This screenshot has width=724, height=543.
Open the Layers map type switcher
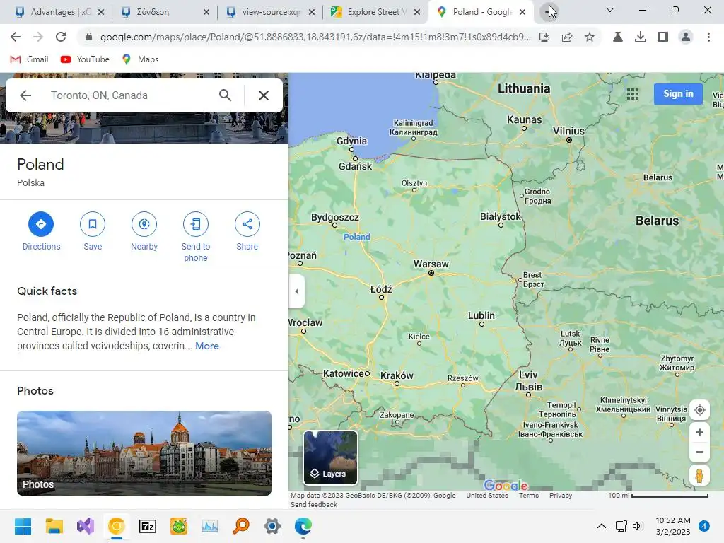pos(330,457)
